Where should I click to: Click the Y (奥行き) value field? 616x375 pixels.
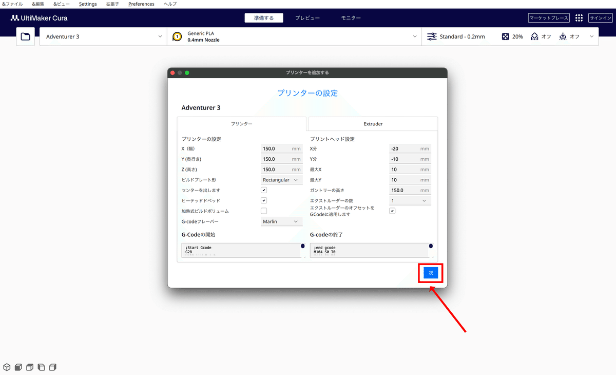[x=282, y=159]
